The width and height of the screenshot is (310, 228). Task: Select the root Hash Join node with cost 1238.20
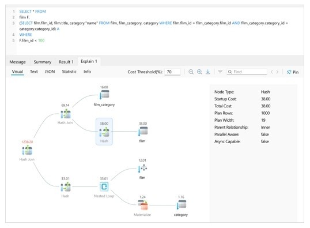27,150
